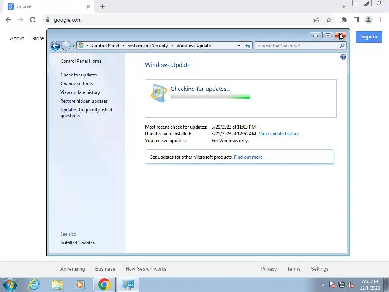Open recent pages dropdown beside navigation arrows
Screen dimensions: 389x292
click(x=73, y=46)
